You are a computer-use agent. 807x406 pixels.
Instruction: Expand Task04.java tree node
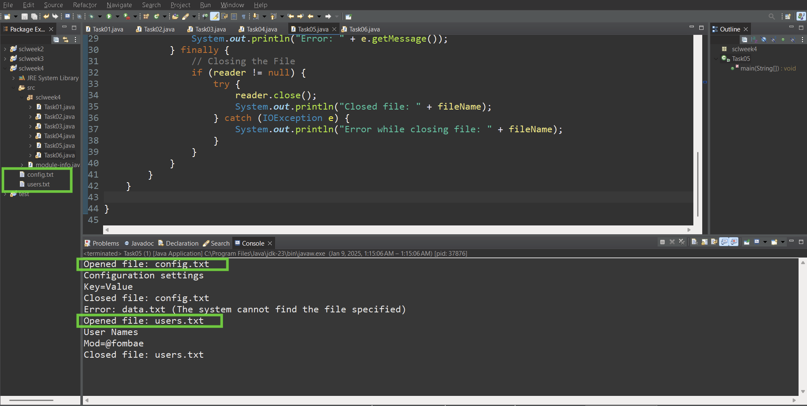(30, 136)
